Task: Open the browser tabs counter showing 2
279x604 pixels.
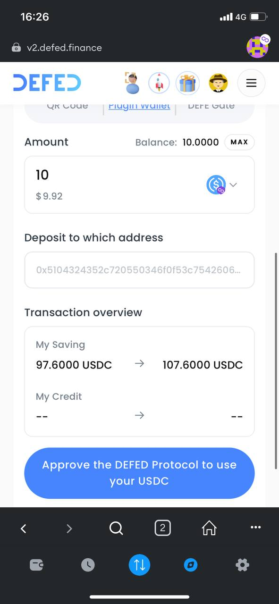Action: pyautogui.click(x=162, y=528)
